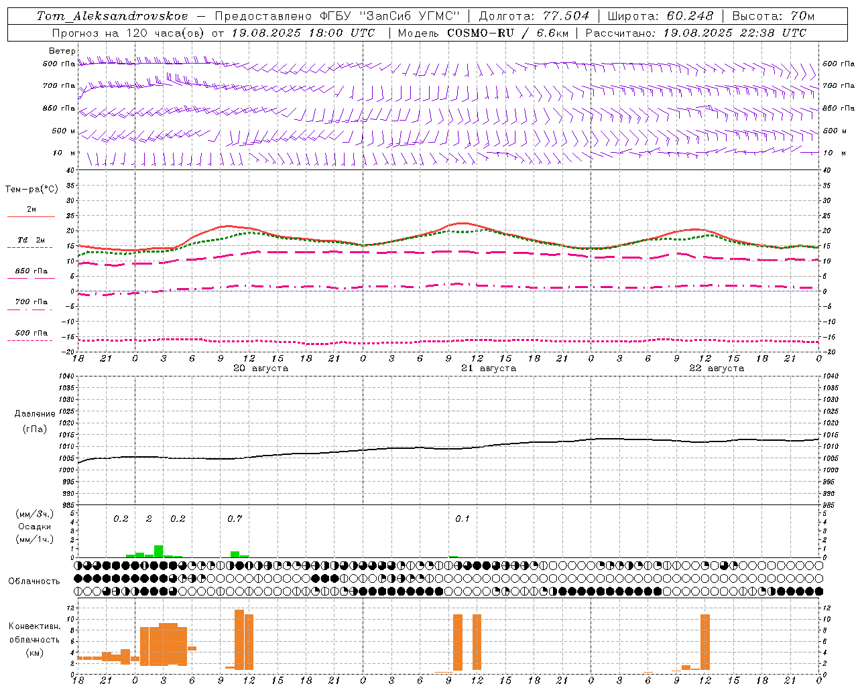Click the computed time 19.08.2025 22:38 UTC
Image resolution: width=858 pixels, height=686 pixels.
pos(735,33)
